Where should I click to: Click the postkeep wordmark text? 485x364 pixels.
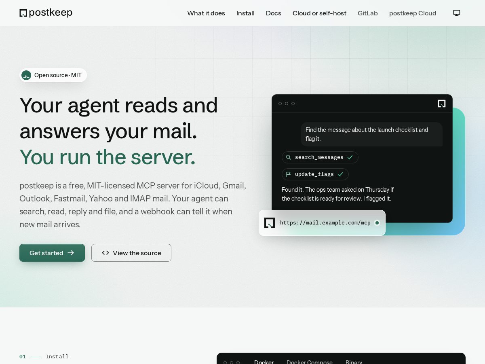(x=51, y=13)
